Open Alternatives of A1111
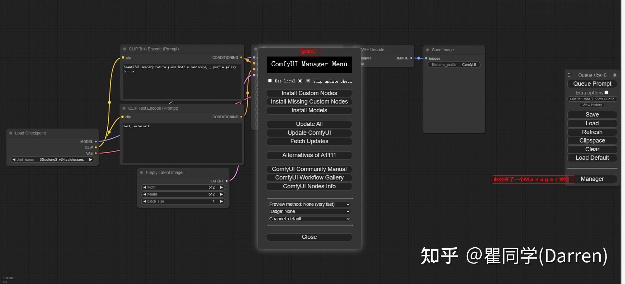 (309, 155)
